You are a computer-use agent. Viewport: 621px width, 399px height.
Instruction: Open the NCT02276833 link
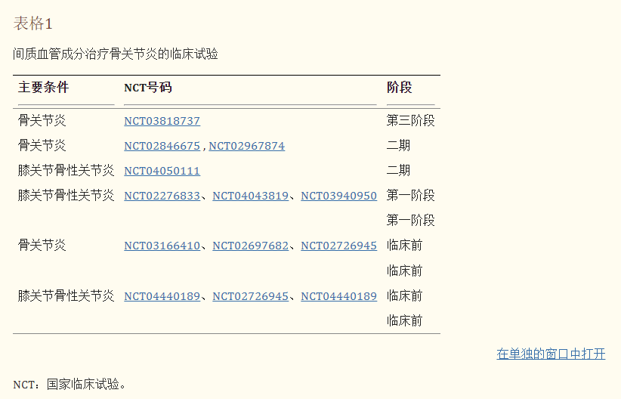[x=162, y=196]
